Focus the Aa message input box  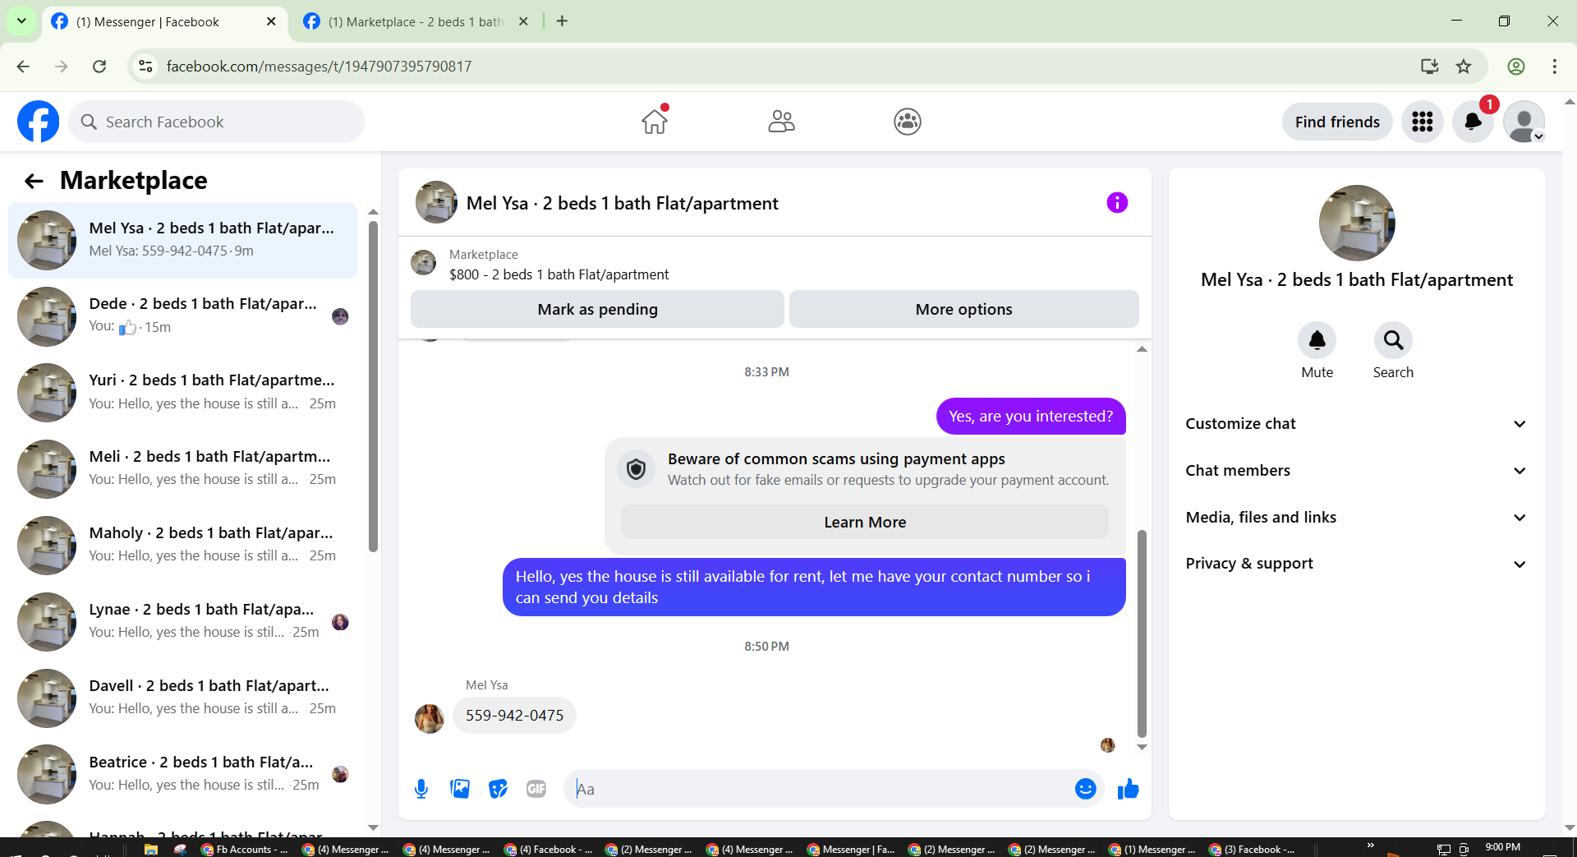click(820, 789)
